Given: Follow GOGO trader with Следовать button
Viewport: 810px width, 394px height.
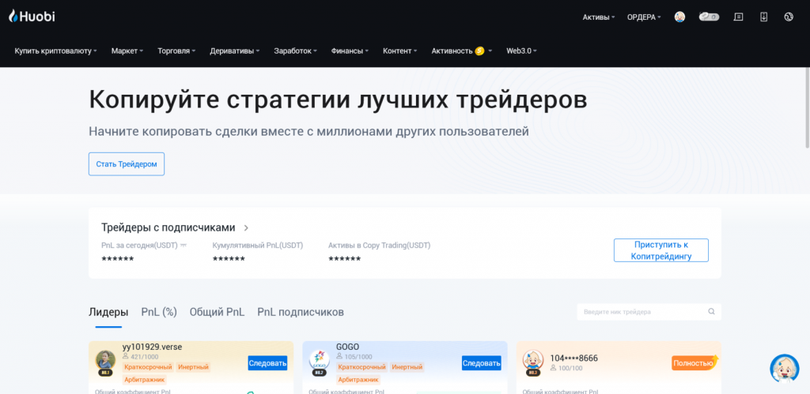Looking at the screenshot, I should pos(482,363).
